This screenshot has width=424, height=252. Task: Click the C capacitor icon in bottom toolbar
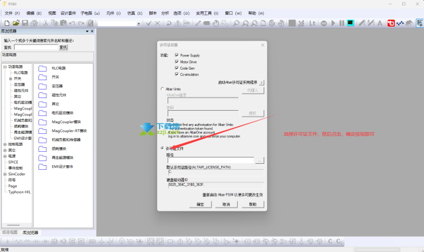click(x=330, y=241)
